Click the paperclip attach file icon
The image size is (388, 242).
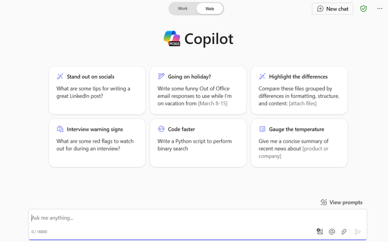pos(344,232)
